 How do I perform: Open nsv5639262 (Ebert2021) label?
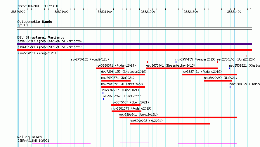[x=122, y=96]
